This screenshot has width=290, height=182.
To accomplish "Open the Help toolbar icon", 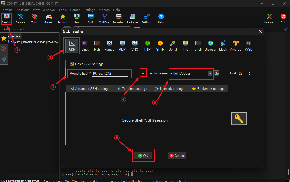I will click(x=161, y=19).
